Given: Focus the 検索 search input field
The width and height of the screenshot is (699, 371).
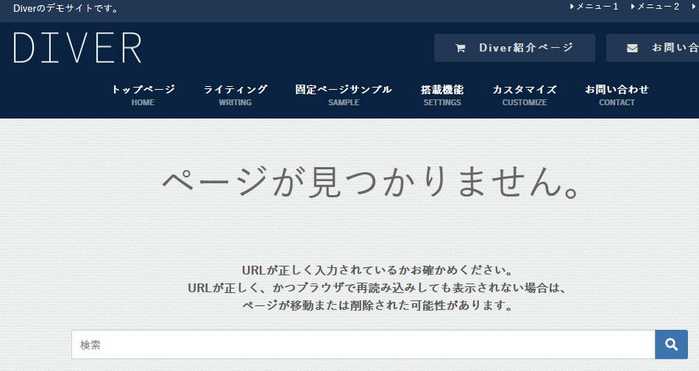Looking at the screenshot, I should click(x=363, y=344).
